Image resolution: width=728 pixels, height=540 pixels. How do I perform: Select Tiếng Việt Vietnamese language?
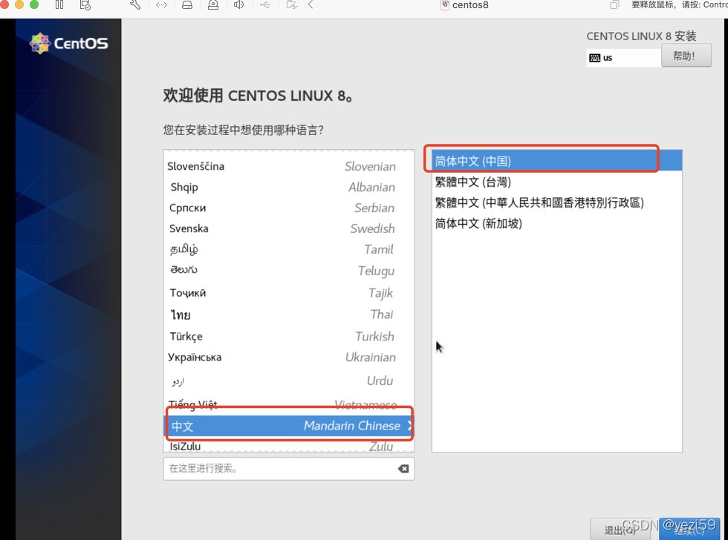(x=289, y=405)
